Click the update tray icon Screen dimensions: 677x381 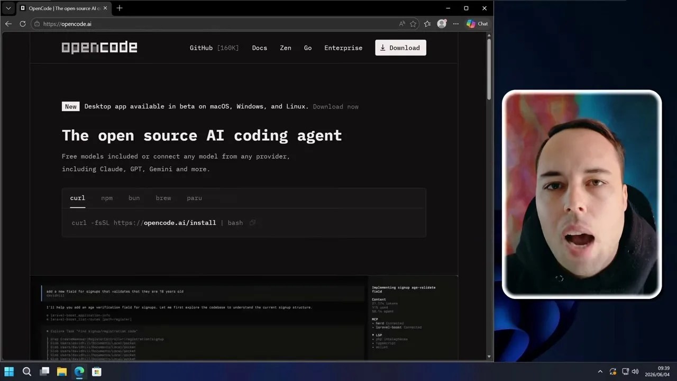[x=613, y=372]
